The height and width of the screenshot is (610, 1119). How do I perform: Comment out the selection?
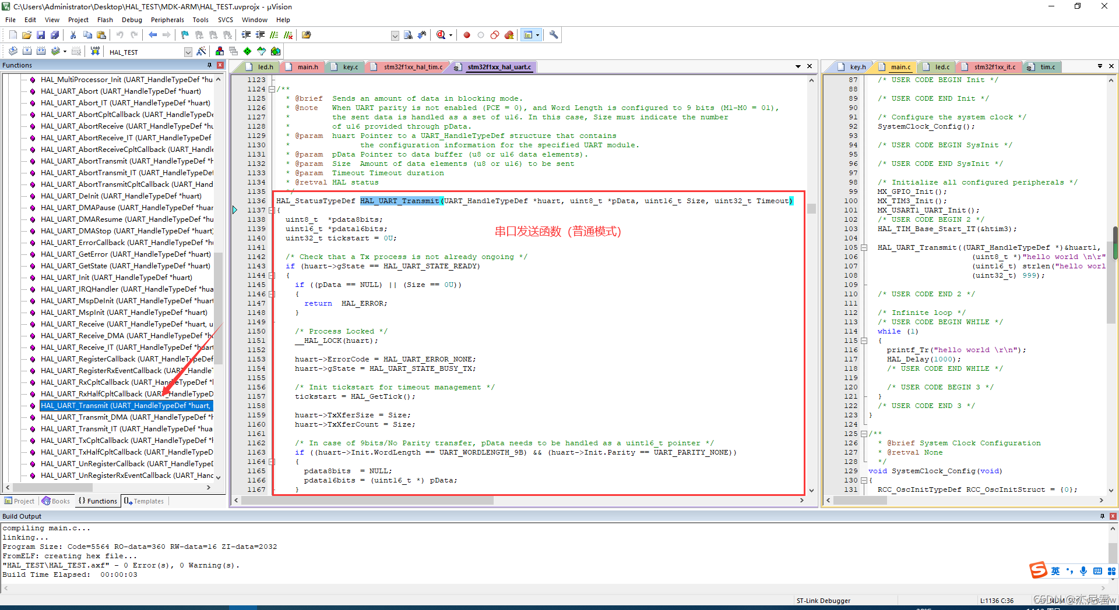[x=274, y=35]
